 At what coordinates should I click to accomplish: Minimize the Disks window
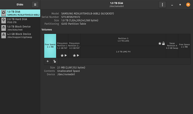tap(172, 5)
